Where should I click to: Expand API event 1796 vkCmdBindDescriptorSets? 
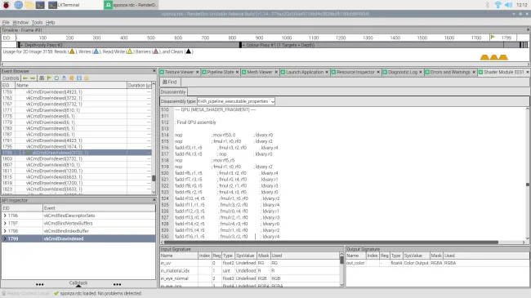[x=5, y=216]
